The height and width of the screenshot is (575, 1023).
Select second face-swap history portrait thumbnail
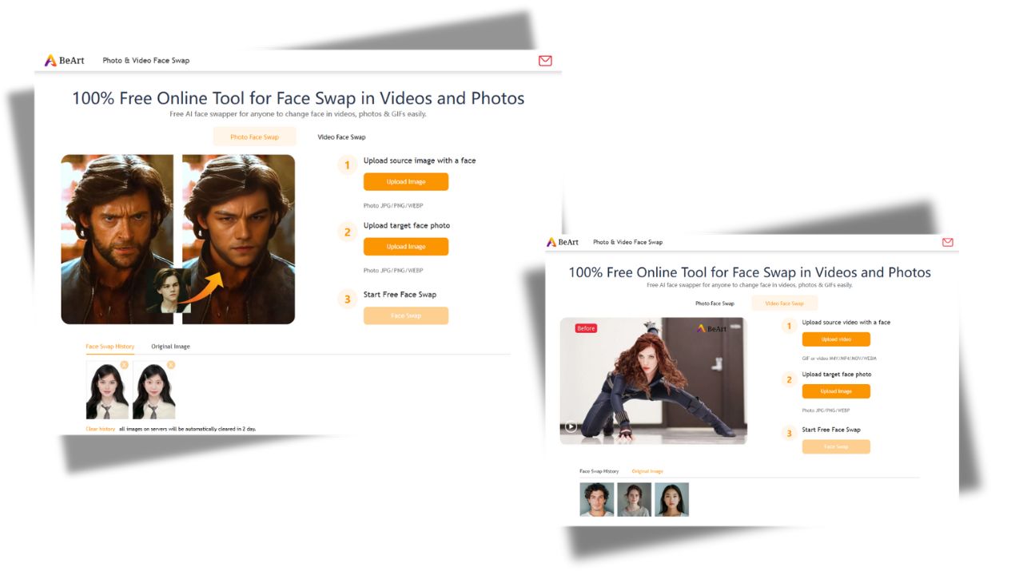153,391
